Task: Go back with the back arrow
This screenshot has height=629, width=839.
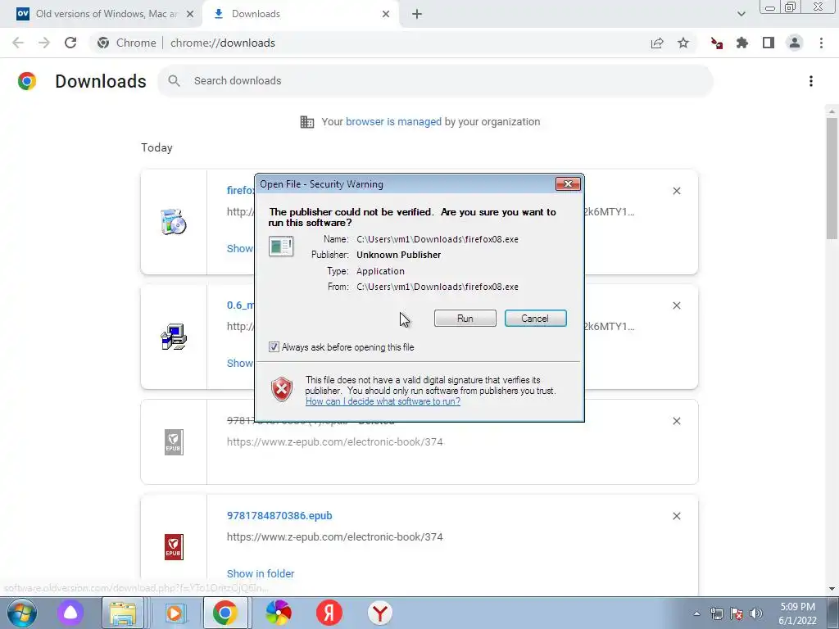Action: 18,43
